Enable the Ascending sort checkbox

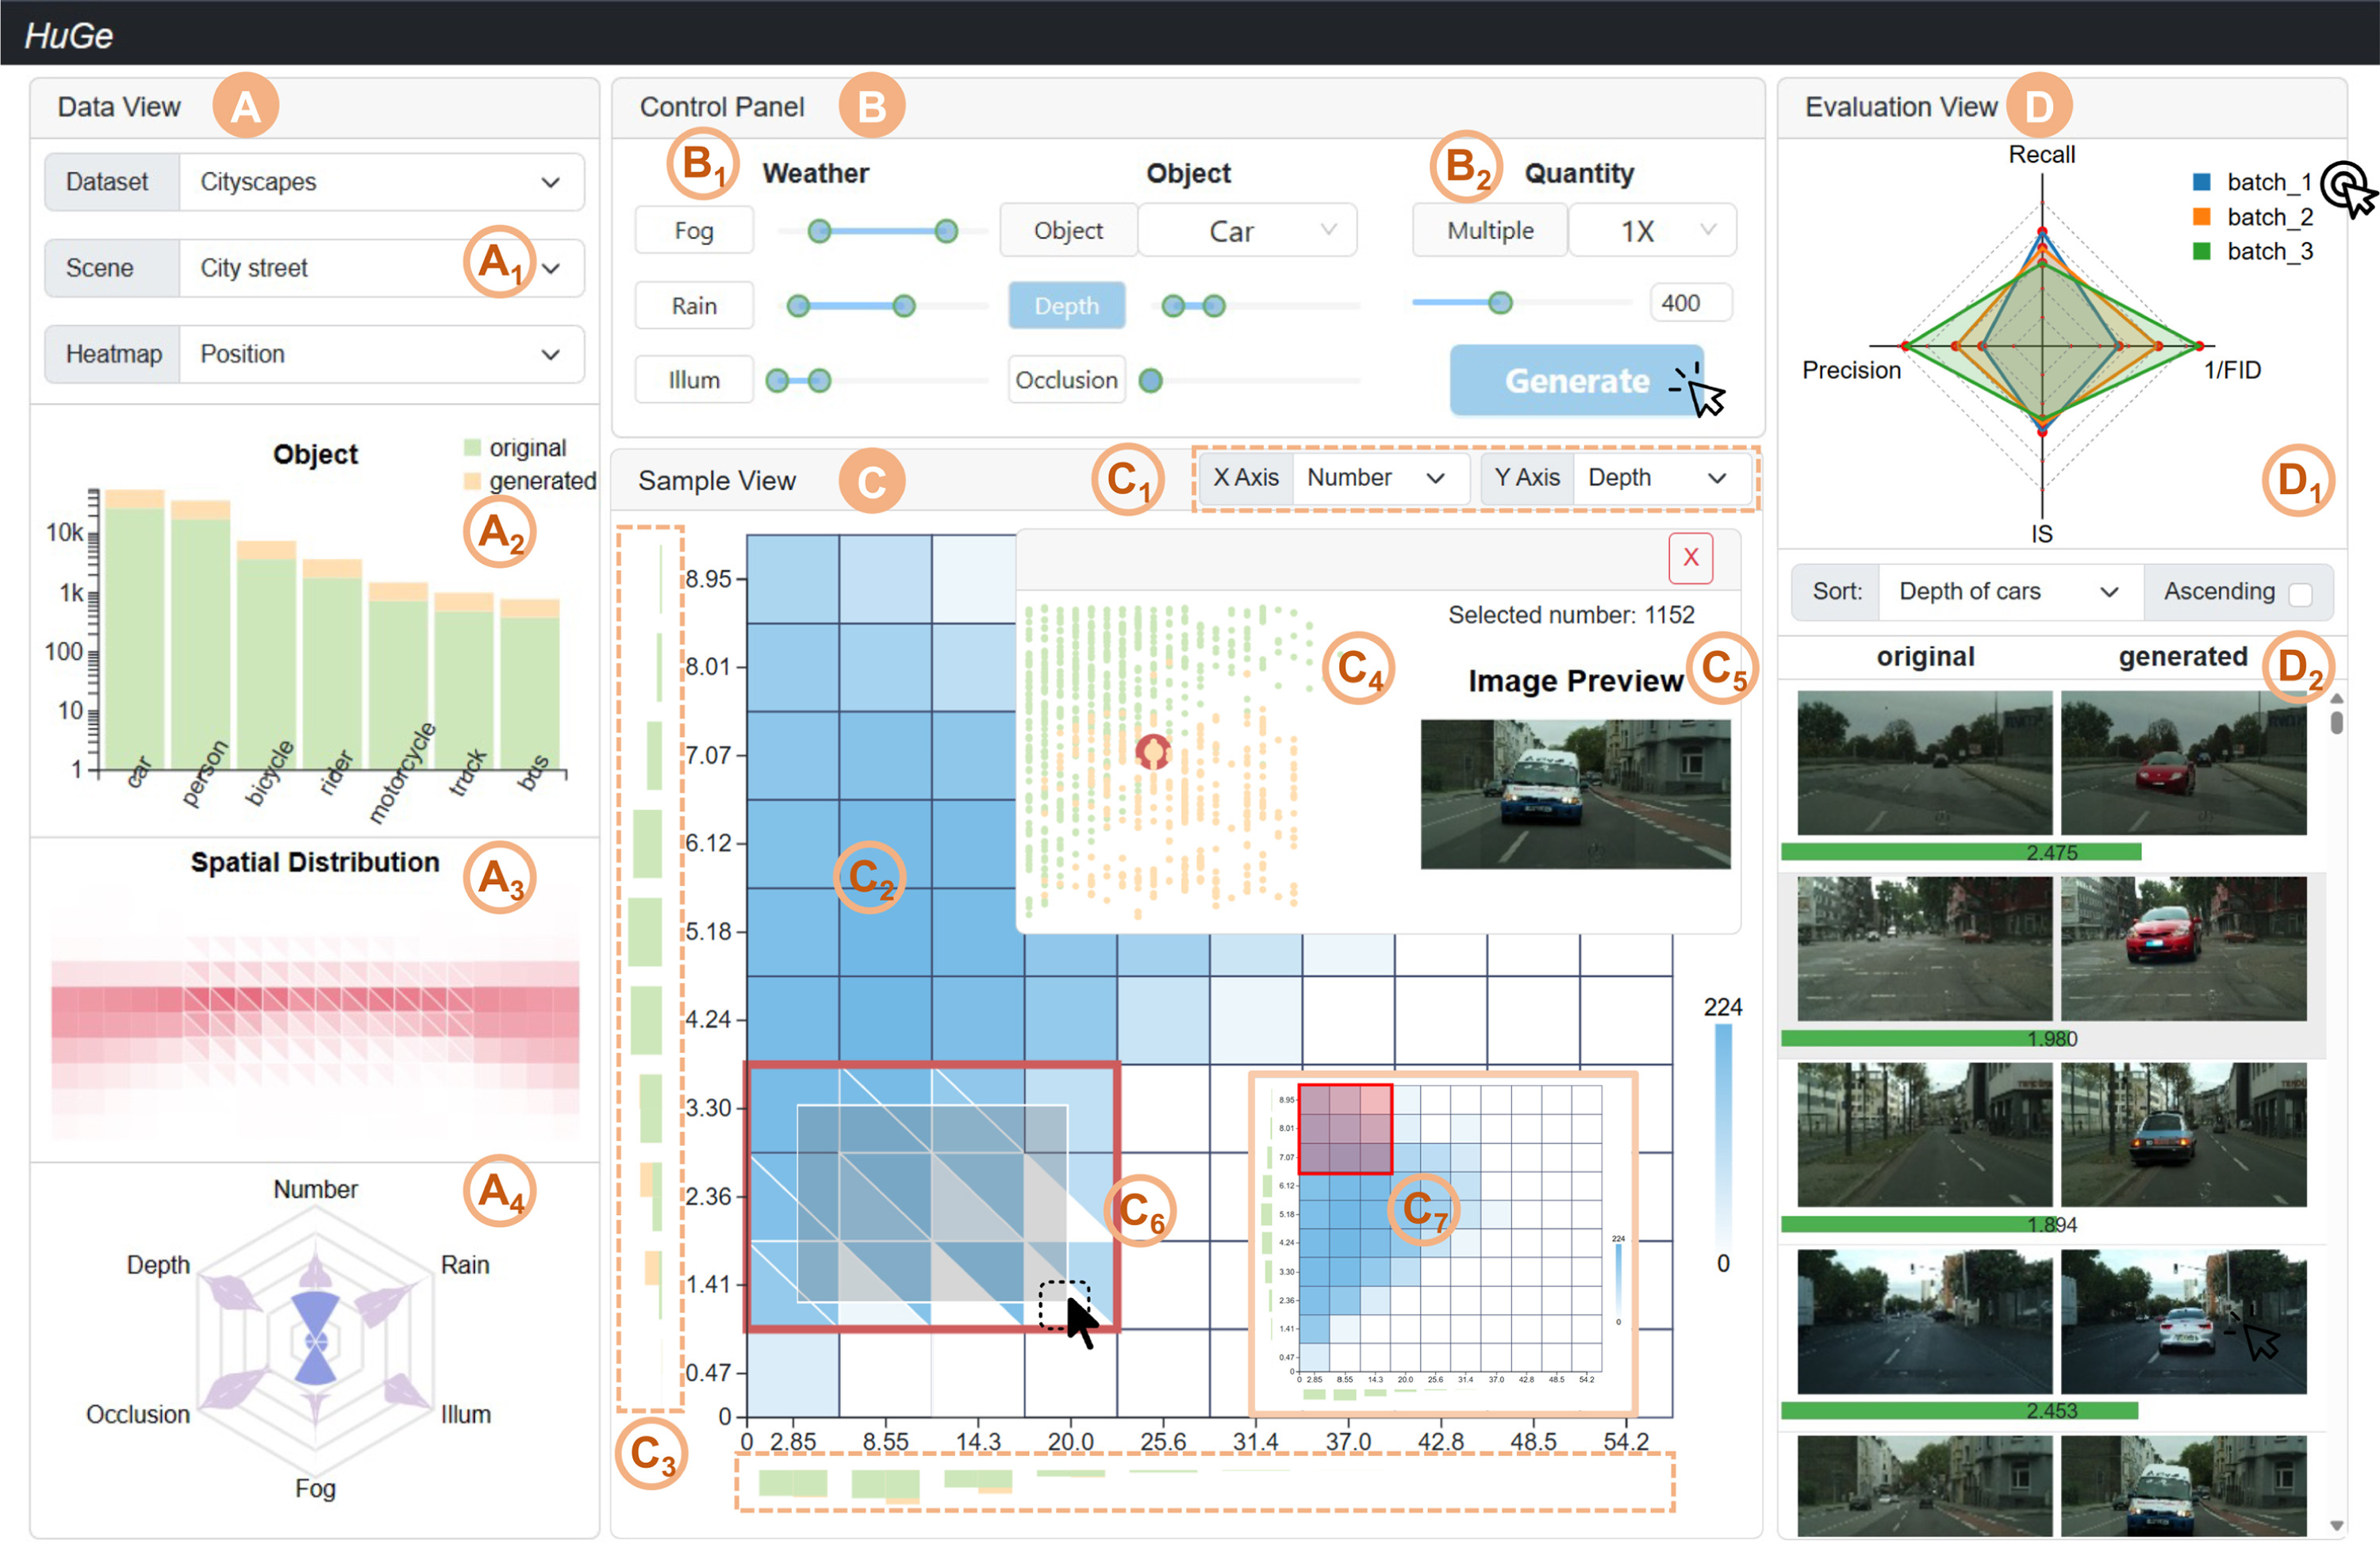pos(2299,594)
